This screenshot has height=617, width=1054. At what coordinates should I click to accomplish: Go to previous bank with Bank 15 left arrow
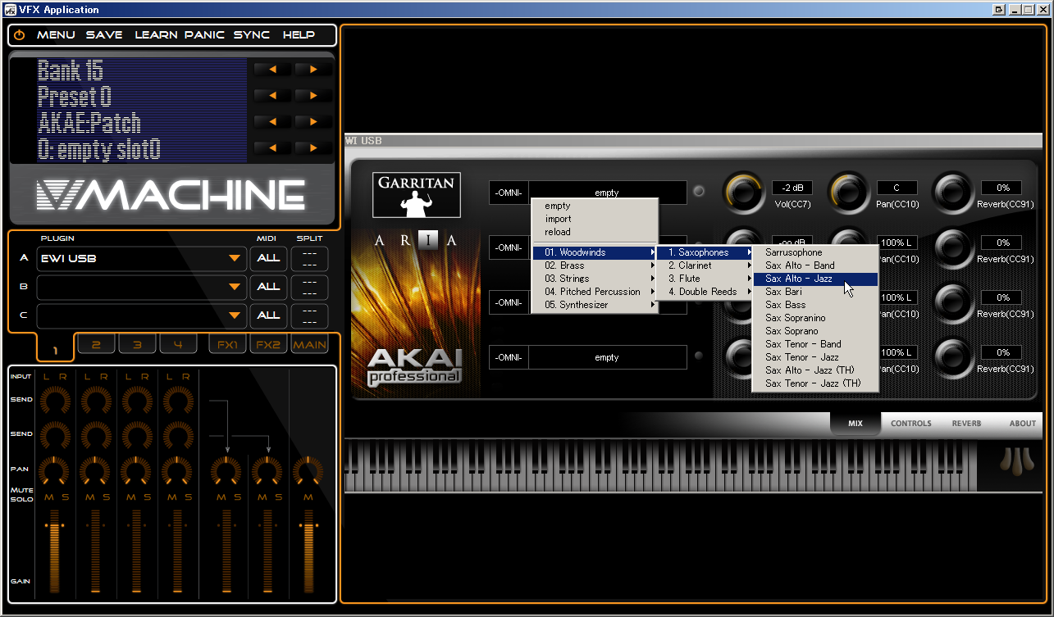pyautogui.click(x=272, y=69)
